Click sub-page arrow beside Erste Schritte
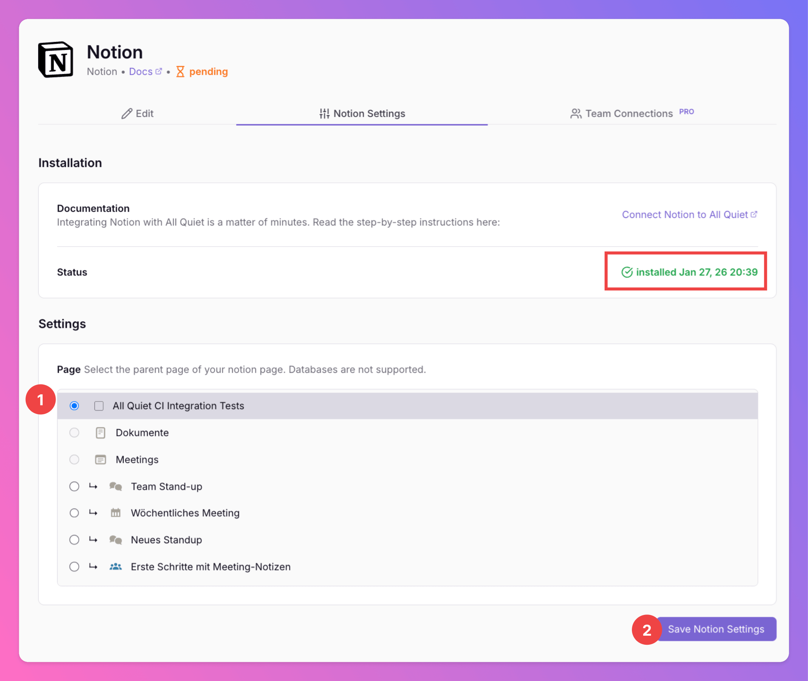The image size is (808, 681). [x=93, y=567]
